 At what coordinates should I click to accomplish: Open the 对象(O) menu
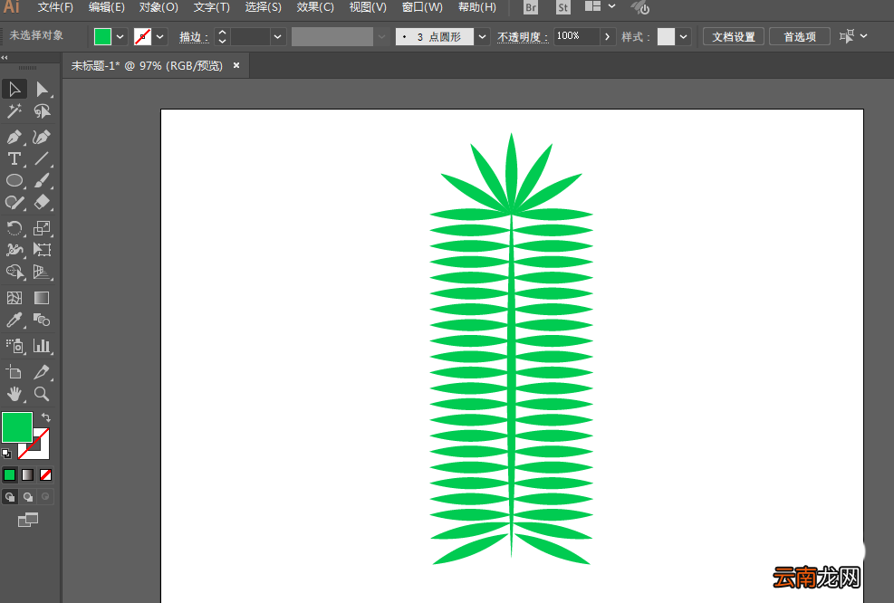(x=159, y=7)
